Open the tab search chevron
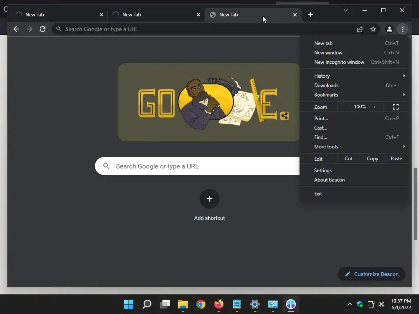Viewport: 419px width, 314px height. pos(345,10)
